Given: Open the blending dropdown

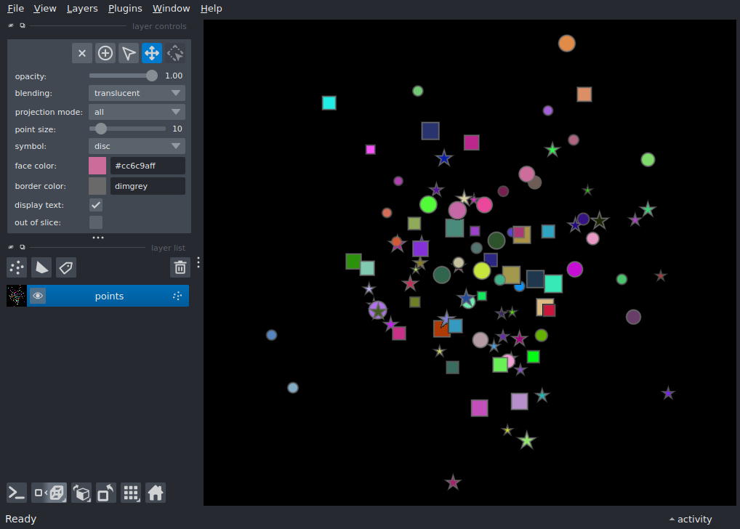Looking at the screenshot, I should click(x=136, y=92).
